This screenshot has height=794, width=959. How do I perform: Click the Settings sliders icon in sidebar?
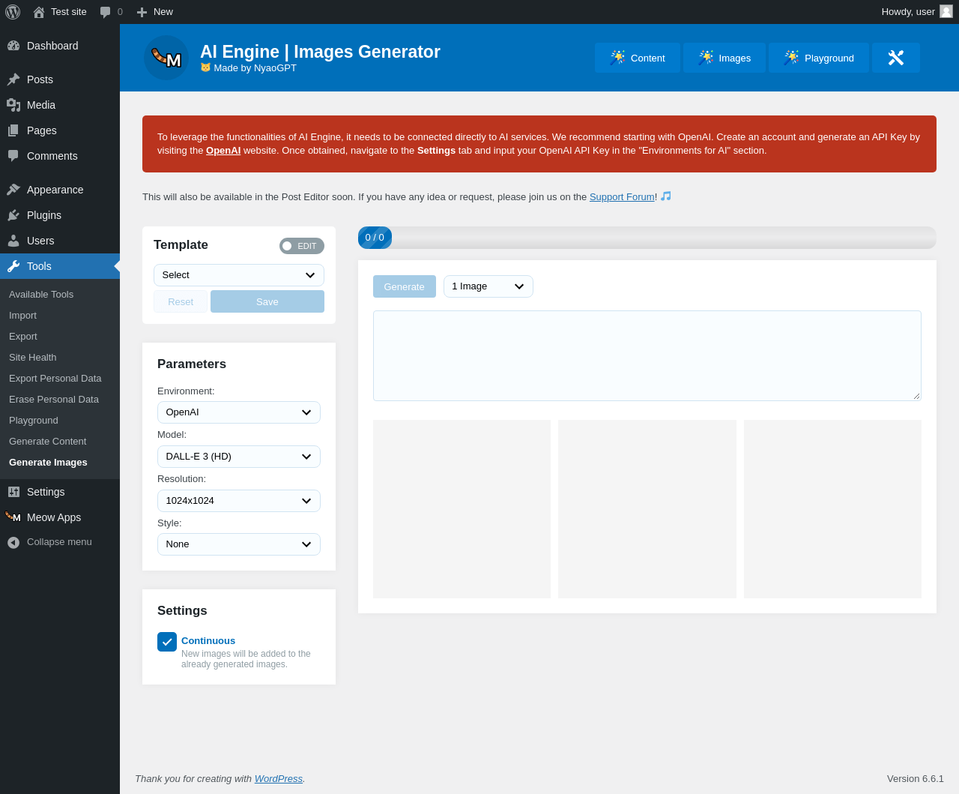tap(13, 492)
